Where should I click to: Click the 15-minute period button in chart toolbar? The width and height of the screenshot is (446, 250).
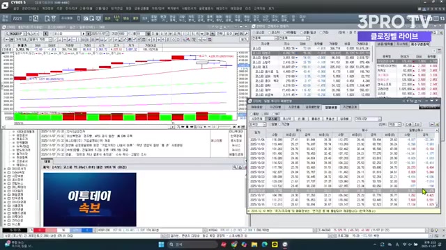point(197,34)
